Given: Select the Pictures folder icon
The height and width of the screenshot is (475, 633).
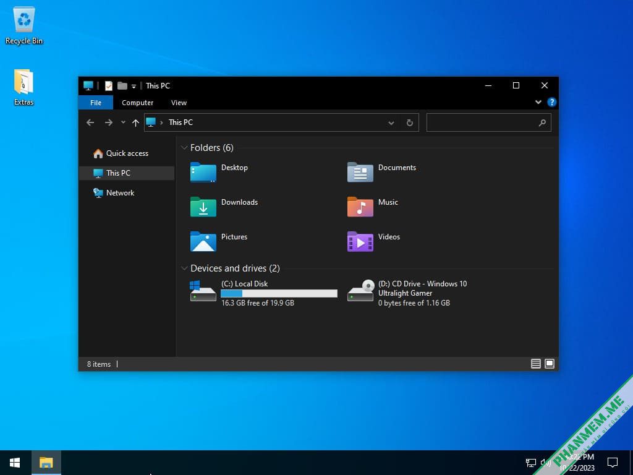Looking at the screenshot, I should tap(203, 242).
